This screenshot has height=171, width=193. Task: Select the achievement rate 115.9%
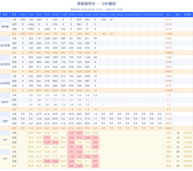click(x=188, y=142)
